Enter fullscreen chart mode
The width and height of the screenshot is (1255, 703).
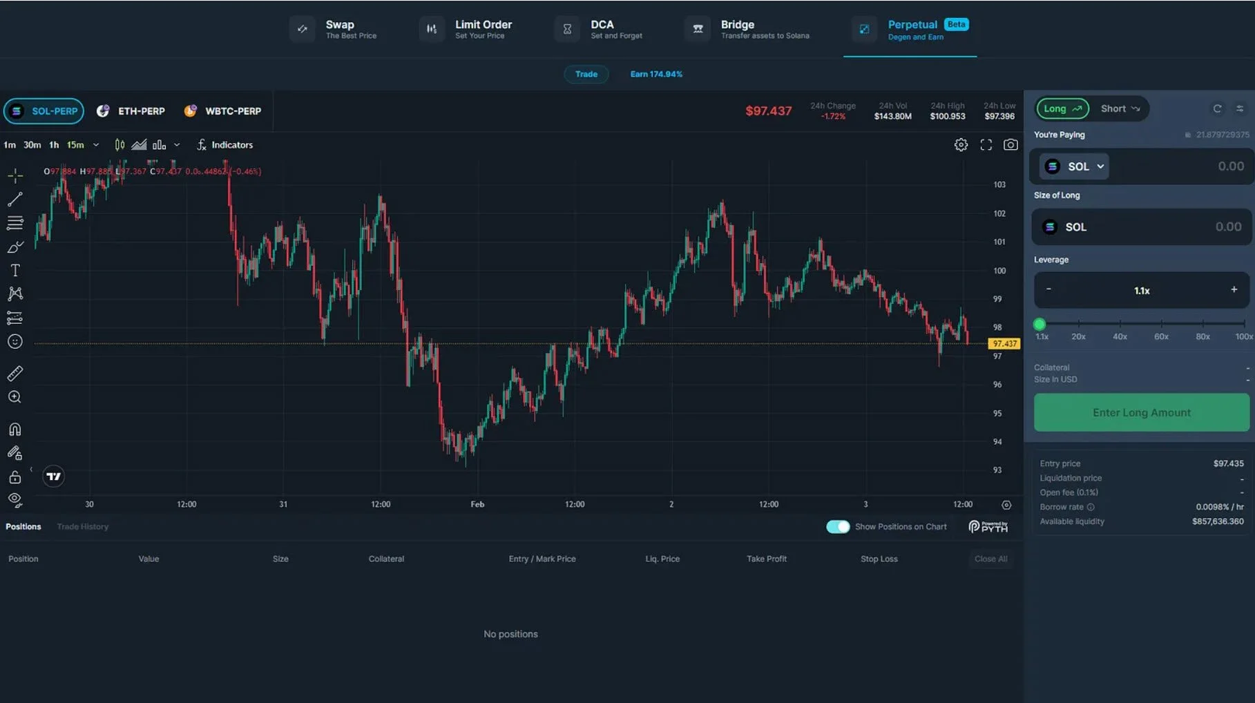pos(986,144)
